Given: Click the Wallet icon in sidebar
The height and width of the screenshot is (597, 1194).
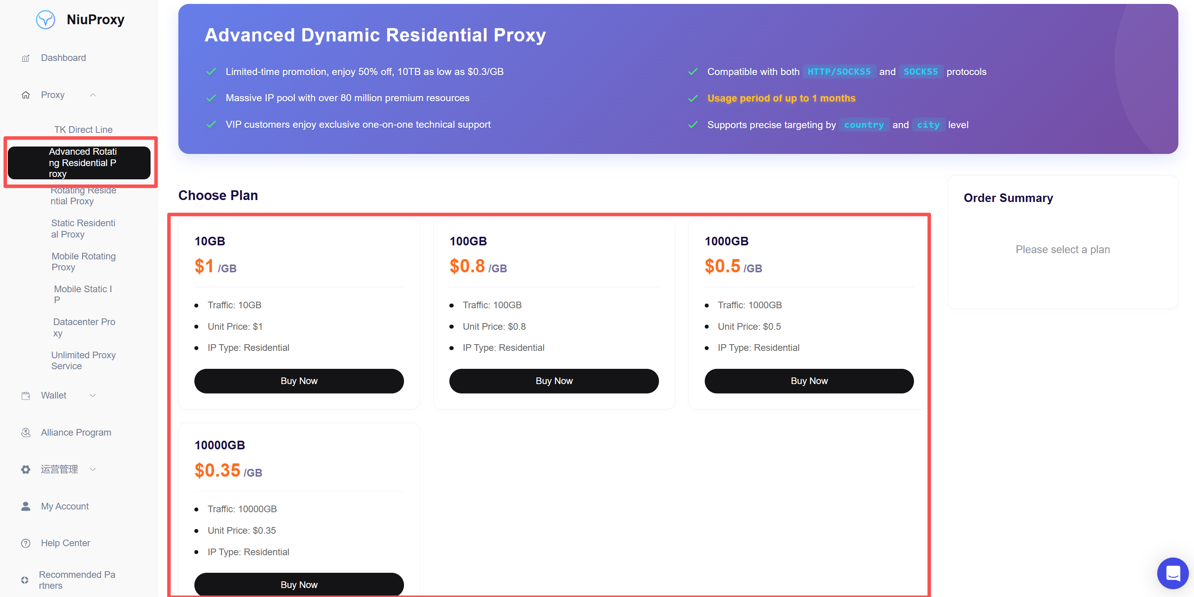Looking at the screenshot, I should tap(25, 395).
